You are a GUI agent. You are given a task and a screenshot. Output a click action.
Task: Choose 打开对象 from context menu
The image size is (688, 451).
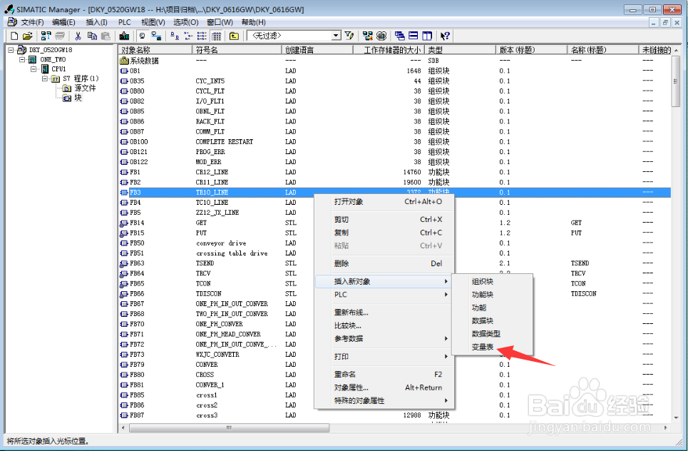[x=384, y=201]
